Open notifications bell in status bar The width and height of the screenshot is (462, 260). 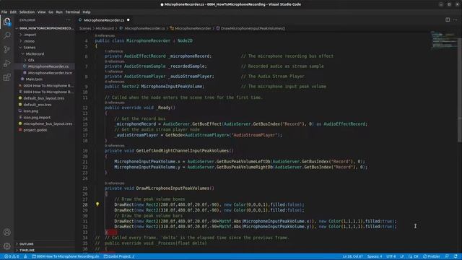pyautogui.click(x=456, y=256)
